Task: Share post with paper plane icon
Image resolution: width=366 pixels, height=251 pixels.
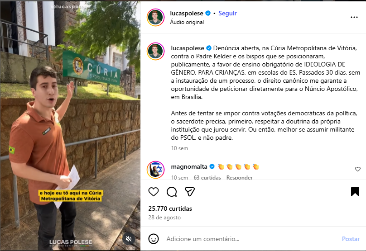Action: coord(189,192)
